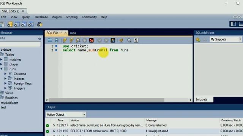Click the create new view icon

(x=24, y=24)
